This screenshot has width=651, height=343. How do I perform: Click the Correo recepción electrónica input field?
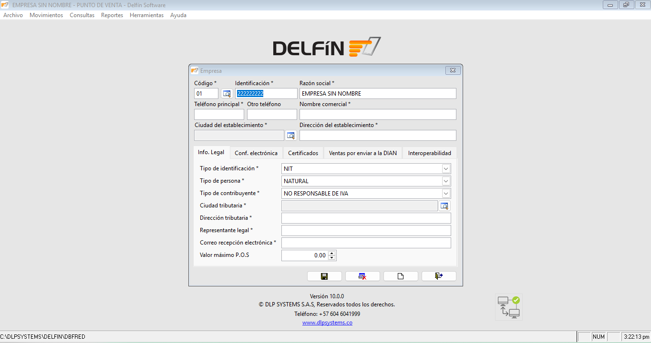pyautogui.click(x=366, y=243)
